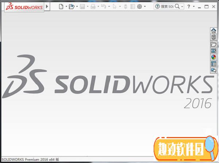
Task: Open the Appearances color sphere tab
Action: 214,57
